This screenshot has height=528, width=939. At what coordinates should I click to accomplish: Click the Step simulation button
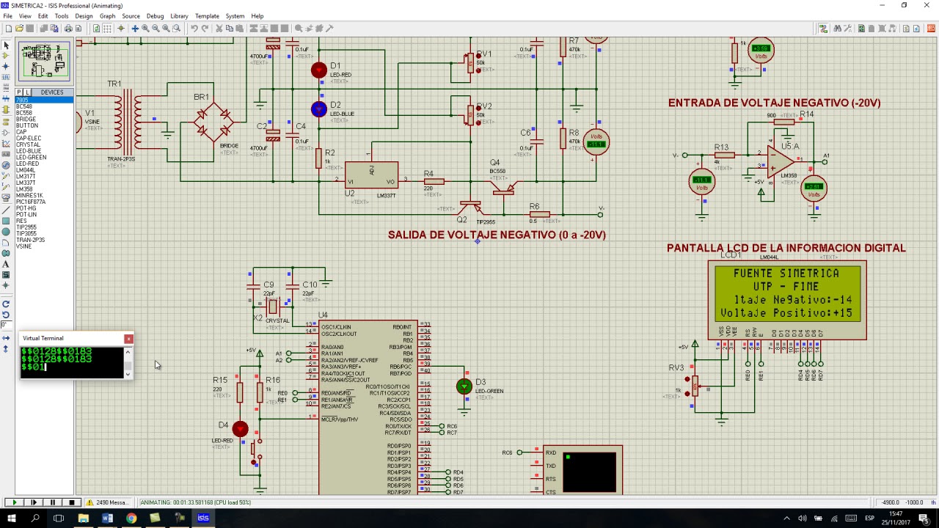33,502
